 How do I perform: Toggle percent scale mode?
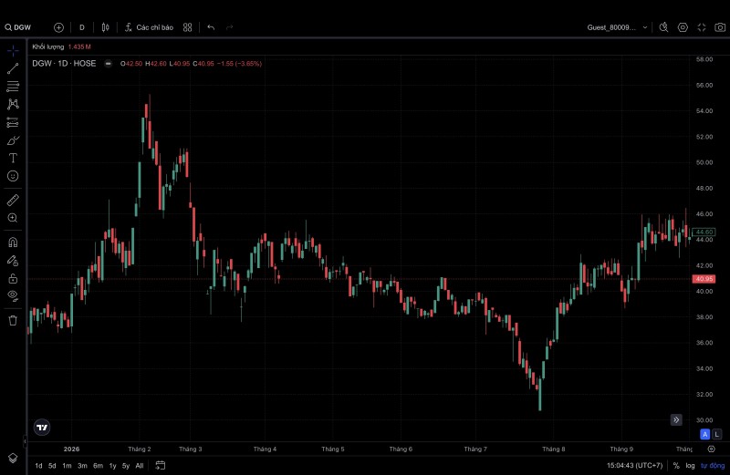(x=676, y=466)
